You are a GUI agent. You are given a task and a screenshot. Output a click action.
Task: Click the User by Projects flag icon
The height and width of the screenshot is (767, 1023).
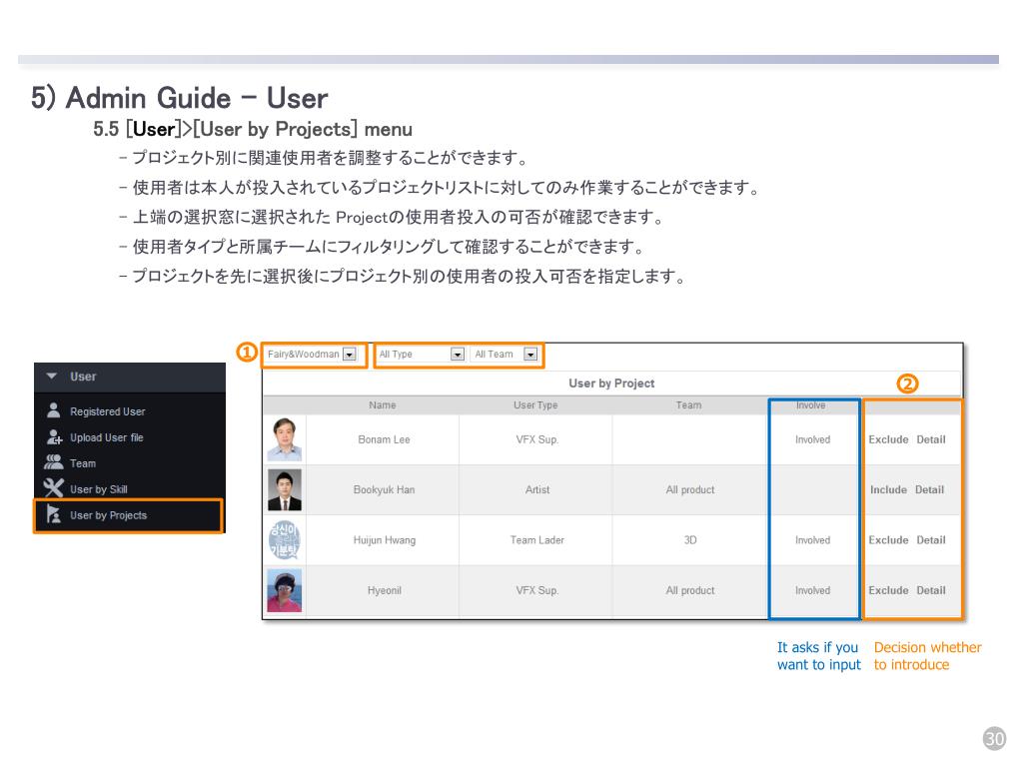coord(54,514)
